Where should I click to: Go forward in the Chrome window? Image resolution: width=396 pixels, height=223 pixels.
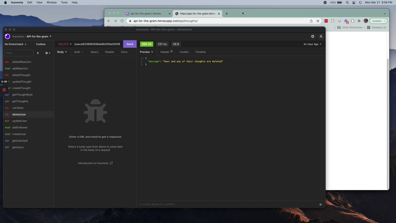[x=115, y=21]
